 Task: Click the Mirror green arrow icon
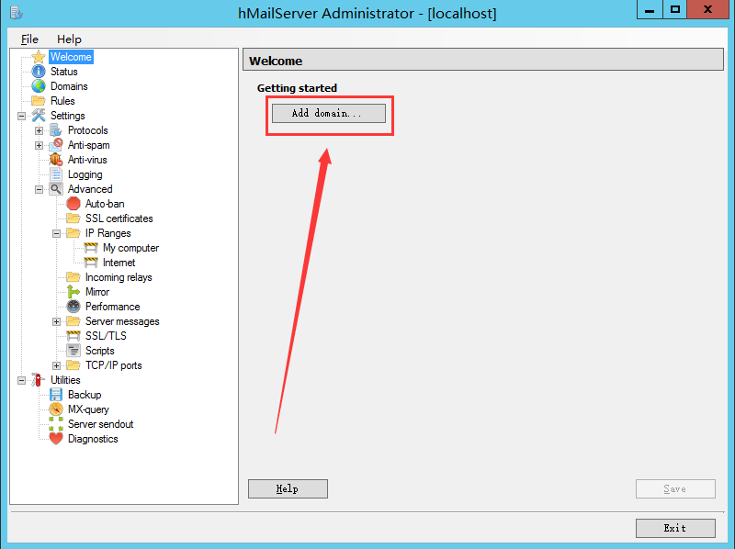73,292
